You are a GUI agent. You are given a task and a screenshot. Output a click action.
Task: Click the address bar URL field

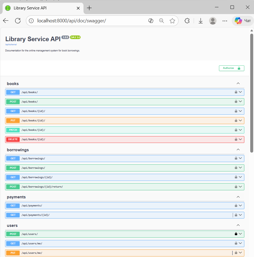click(89, 21)
